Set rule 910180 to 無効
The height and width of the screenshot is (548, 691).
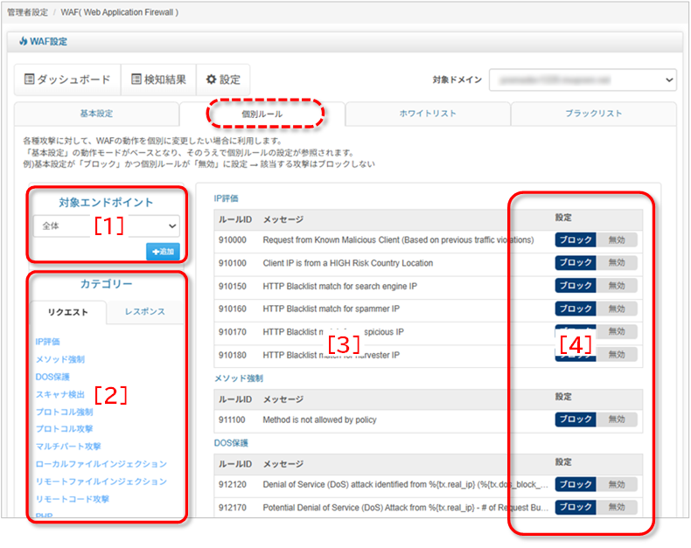[617, 354]
